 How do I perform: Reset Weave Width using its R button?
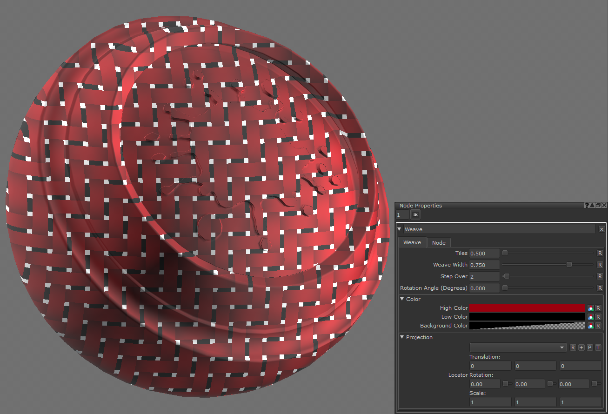tap(600, 265)
